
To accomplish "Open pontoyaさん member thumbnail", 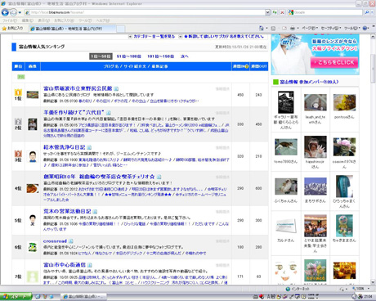I will (344, 102).
